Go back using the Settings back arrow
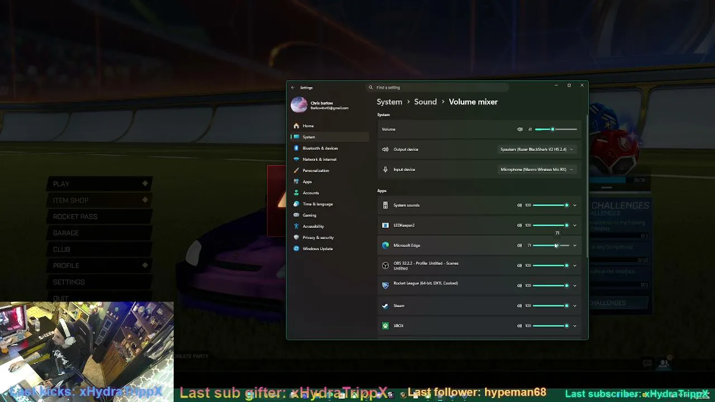The image size is (715, 402). (293, 88)
